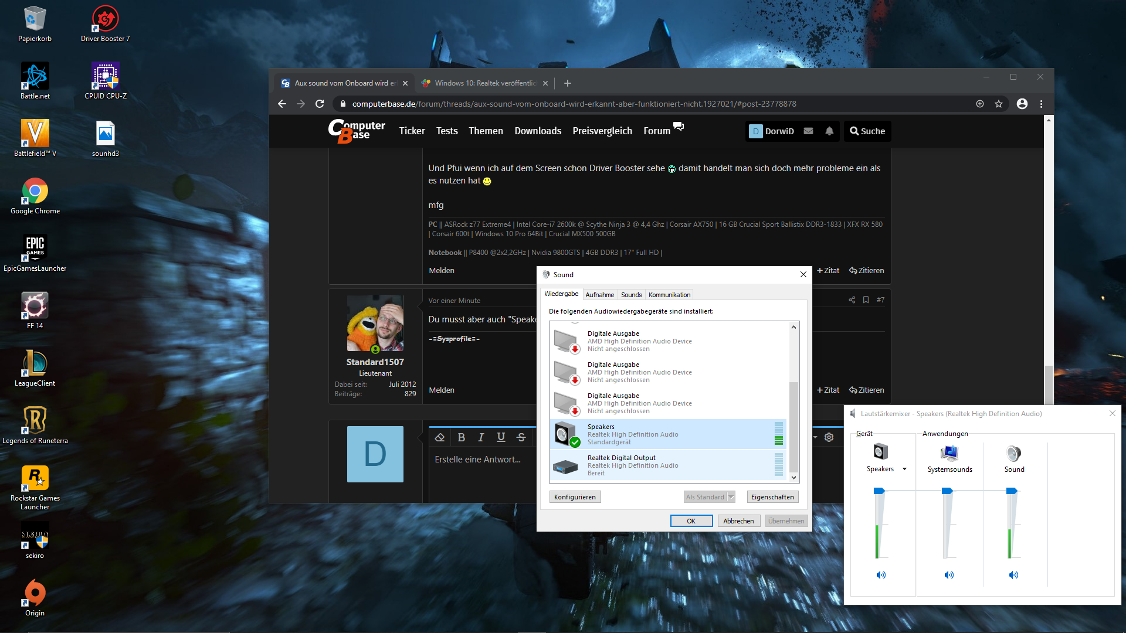Switch to the Aufnahme tab
Image resolution: width=1126 pixels, height=633 pixels.
coord(599,295)
